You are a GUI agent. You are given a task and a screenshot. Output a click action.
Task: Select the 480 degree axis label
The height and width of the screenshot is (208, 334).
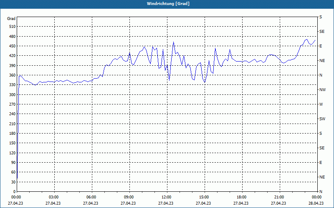[x=13, y=36]
